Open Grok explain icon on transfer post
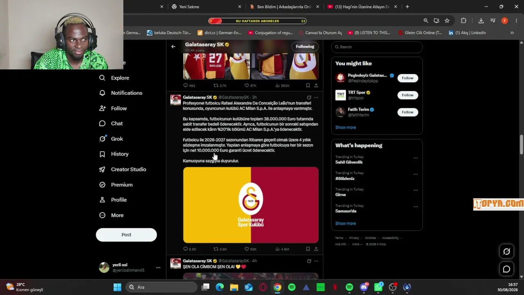 309,98
